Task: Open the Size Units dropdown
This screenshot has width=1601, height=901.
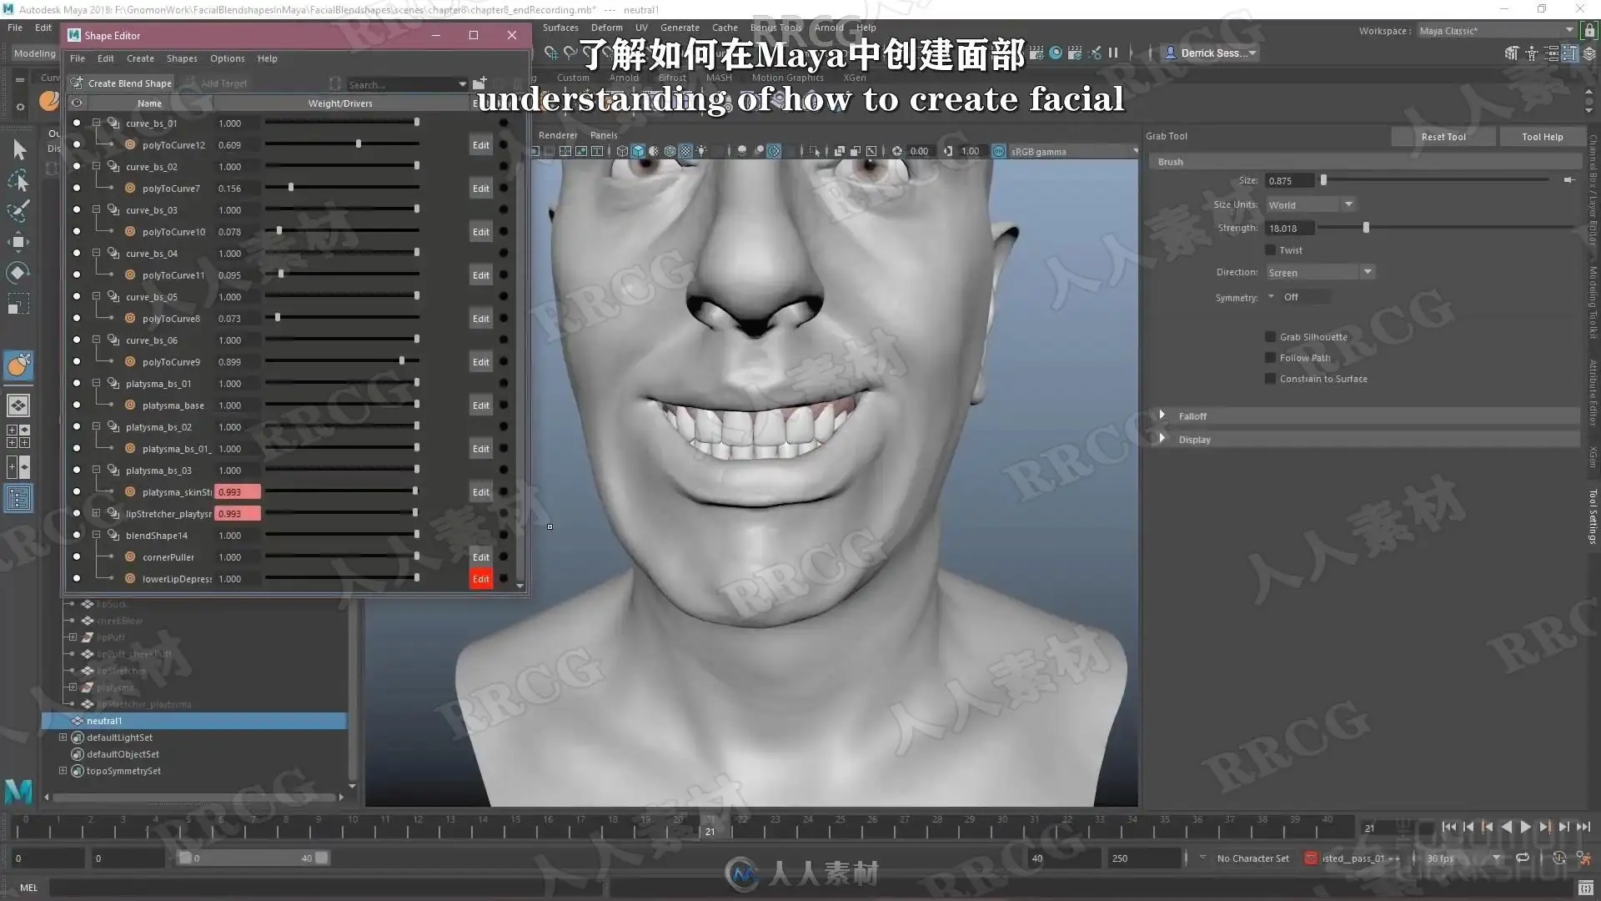Action: pyautogui.click(x=1311, y=204)
